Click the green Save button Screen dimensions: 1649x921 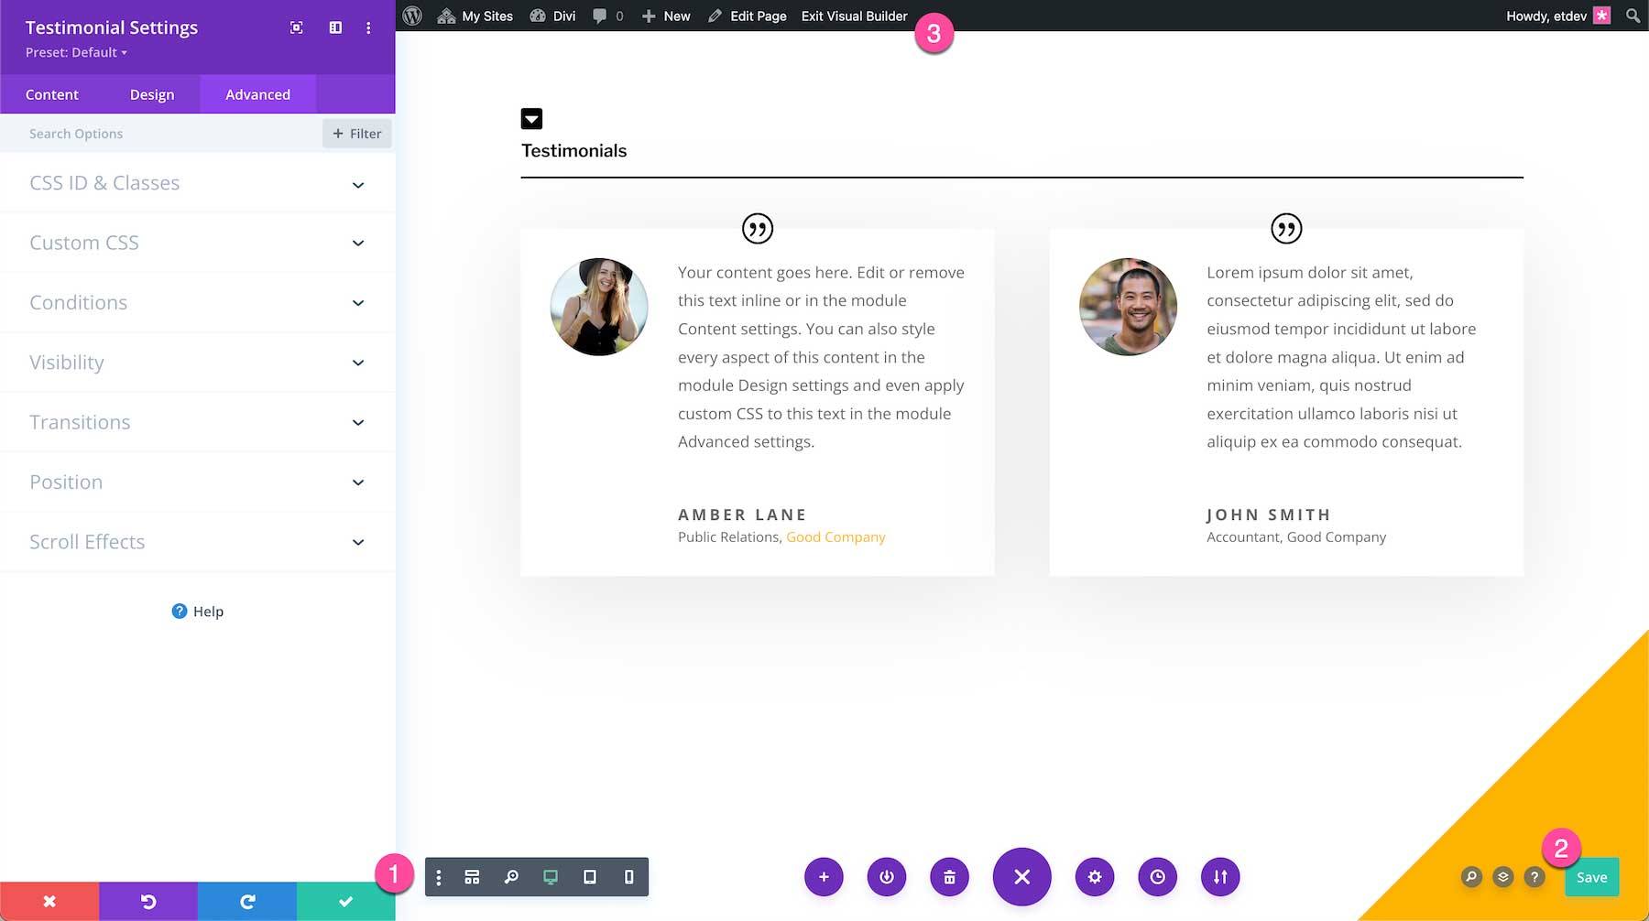(x=1591, y=876)
